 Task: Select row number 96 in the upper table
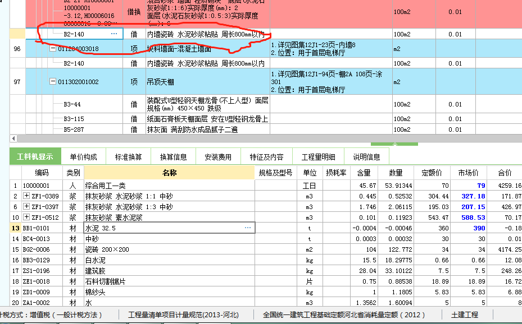17,48
